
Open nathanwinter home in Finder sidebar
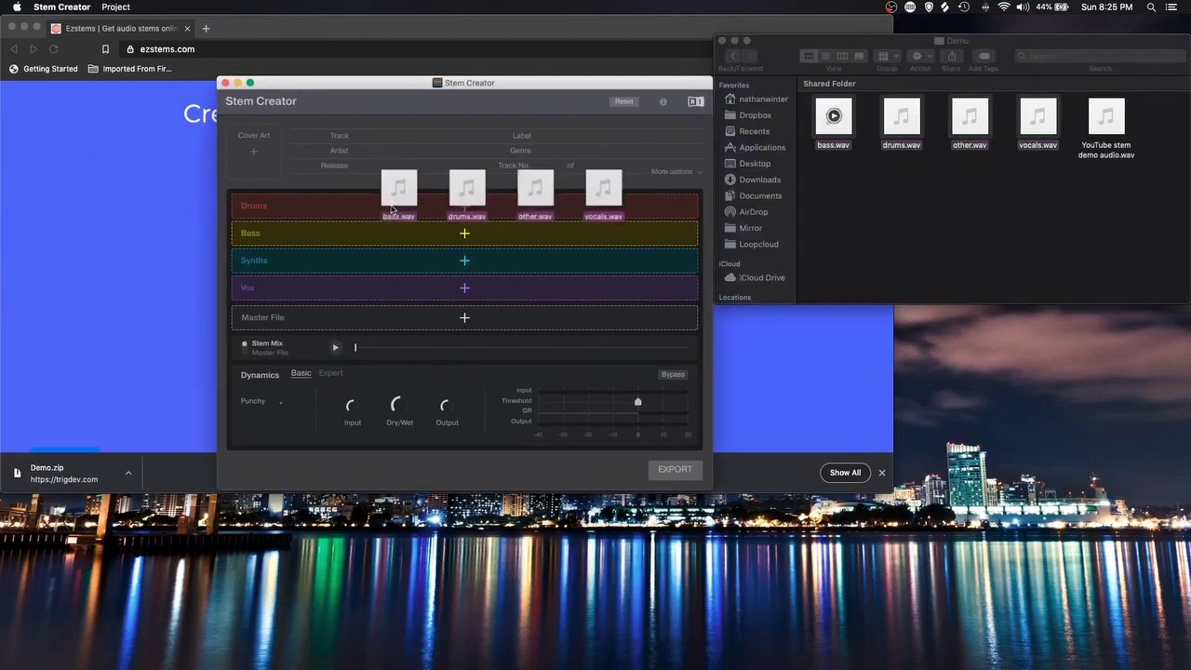pos(756,100)
